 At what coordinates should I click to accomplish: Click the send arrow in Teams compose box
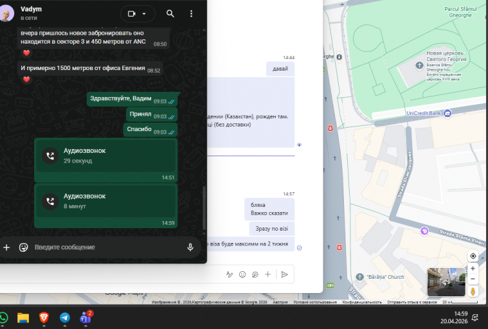(x=284, y=274)
